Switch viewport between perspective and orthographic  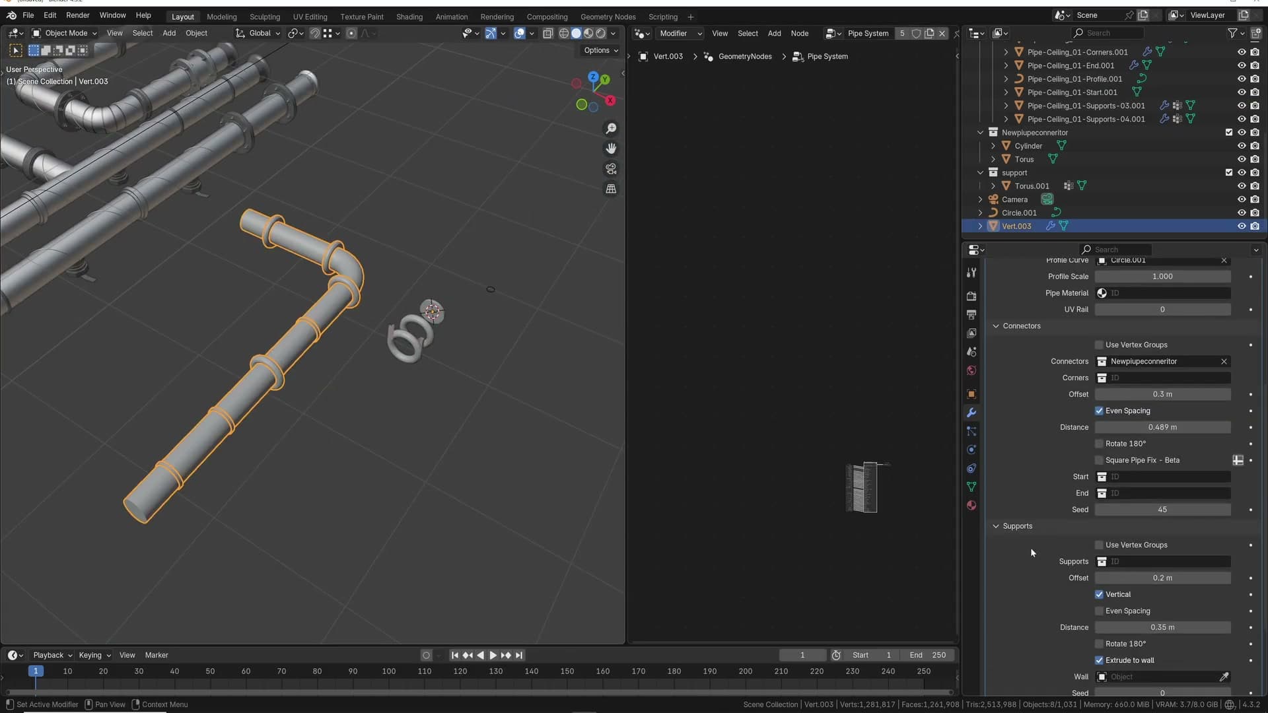click(611, 189)
